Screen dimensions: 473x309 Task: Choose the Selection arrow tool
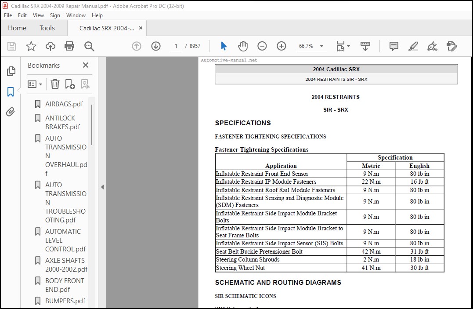[x=224, y=46]
